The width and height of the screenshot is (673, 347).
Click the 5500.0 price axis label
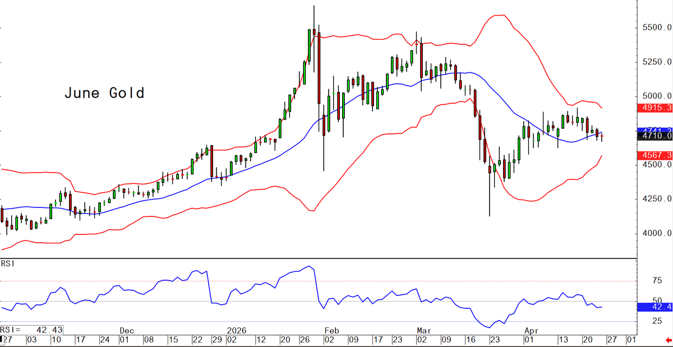pos(657,27)
